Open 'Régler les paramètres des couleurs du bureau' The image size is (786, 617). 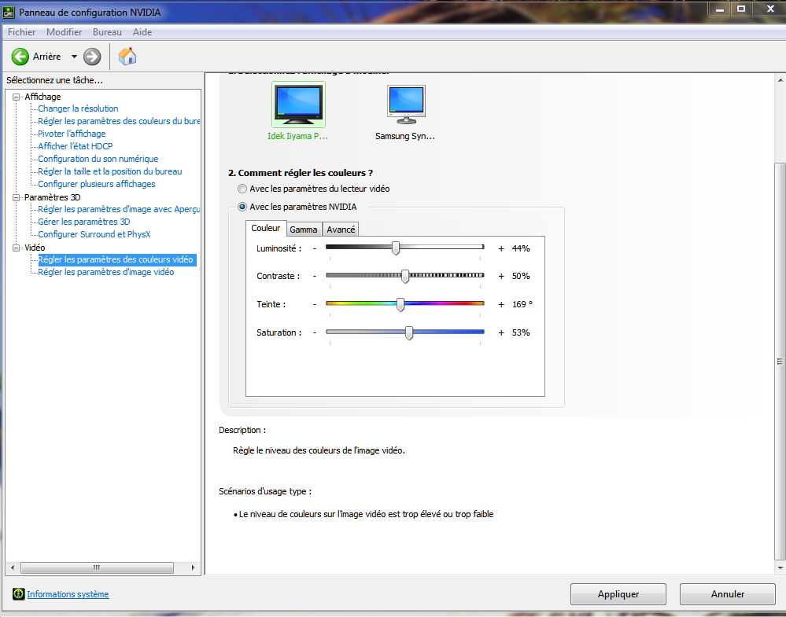[x=119, y=121]
